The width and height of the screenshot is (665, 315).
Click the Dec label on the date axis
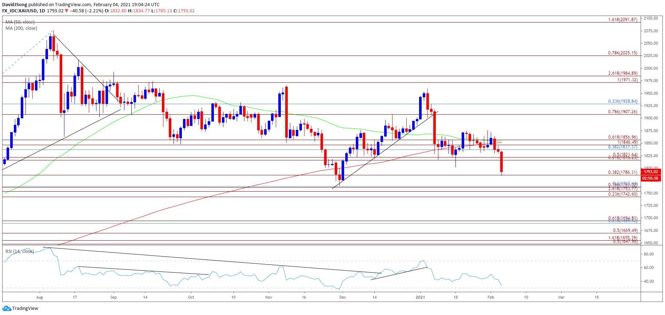click(x=342, y=297)
